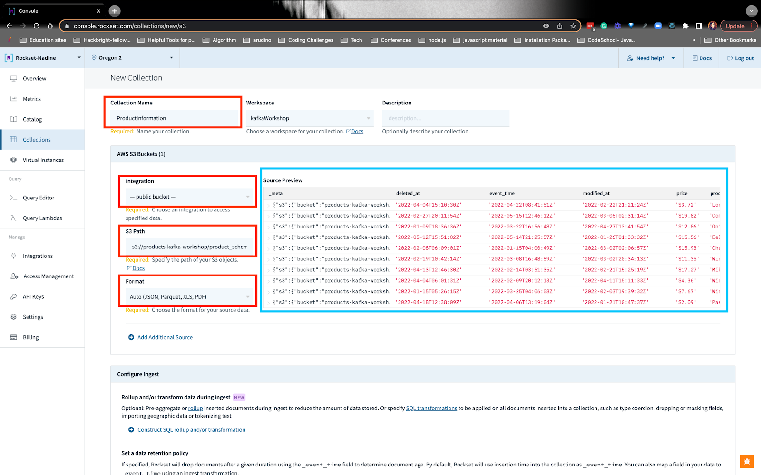Click the event_time column header
The image size is (761, 475).
(x=502, y=193)
